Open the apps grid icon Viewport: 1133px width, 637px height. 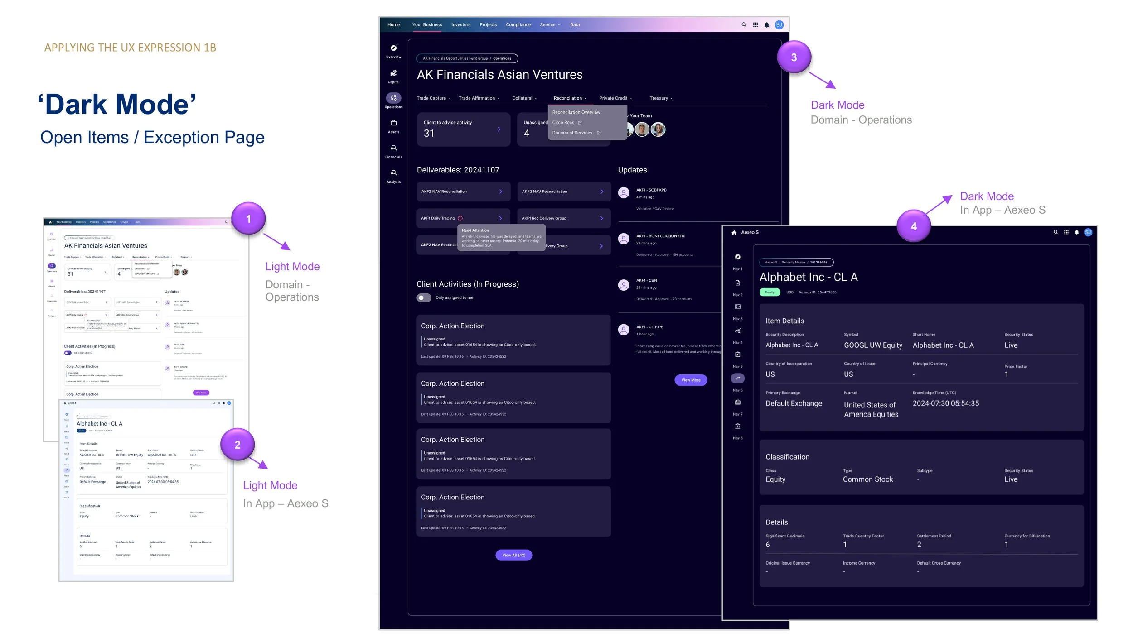tap(755, 25)
